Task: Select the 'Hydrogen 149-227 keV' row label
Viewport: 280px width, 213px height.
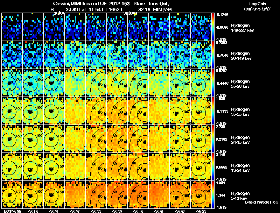Action: coord(243,28)
